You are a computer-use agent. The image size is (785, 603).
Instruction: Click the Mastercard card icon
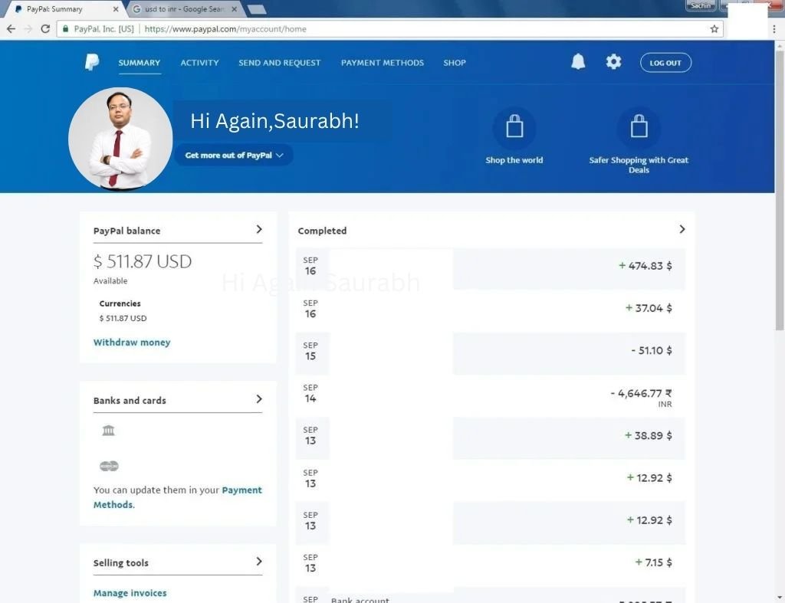pyautogui.click(x=109, y=466)
